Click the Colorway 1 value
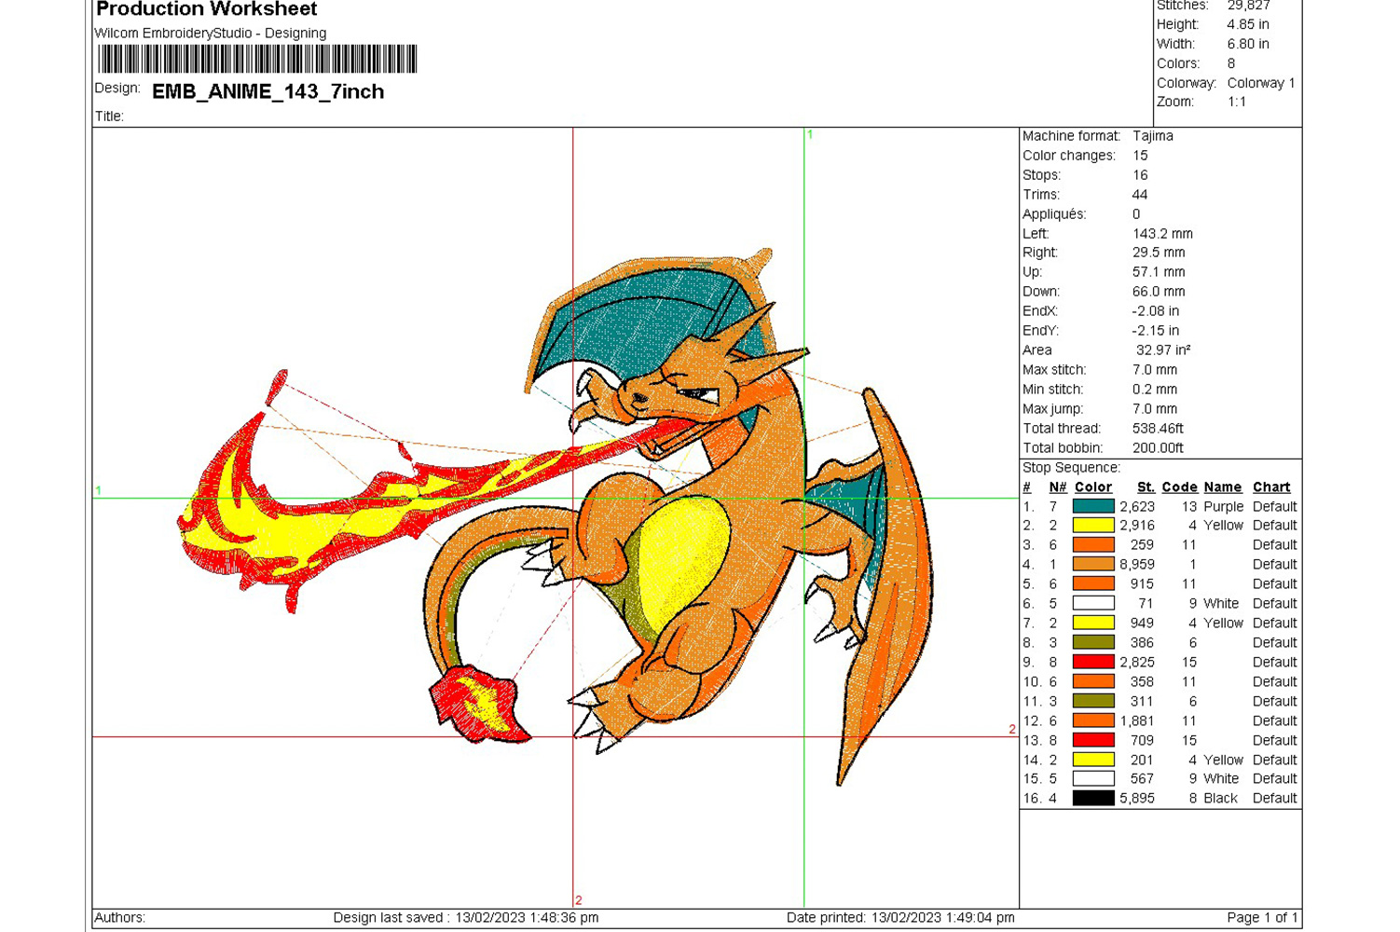This screenshot has width=1400, height=932. [x=1261, y=84]
